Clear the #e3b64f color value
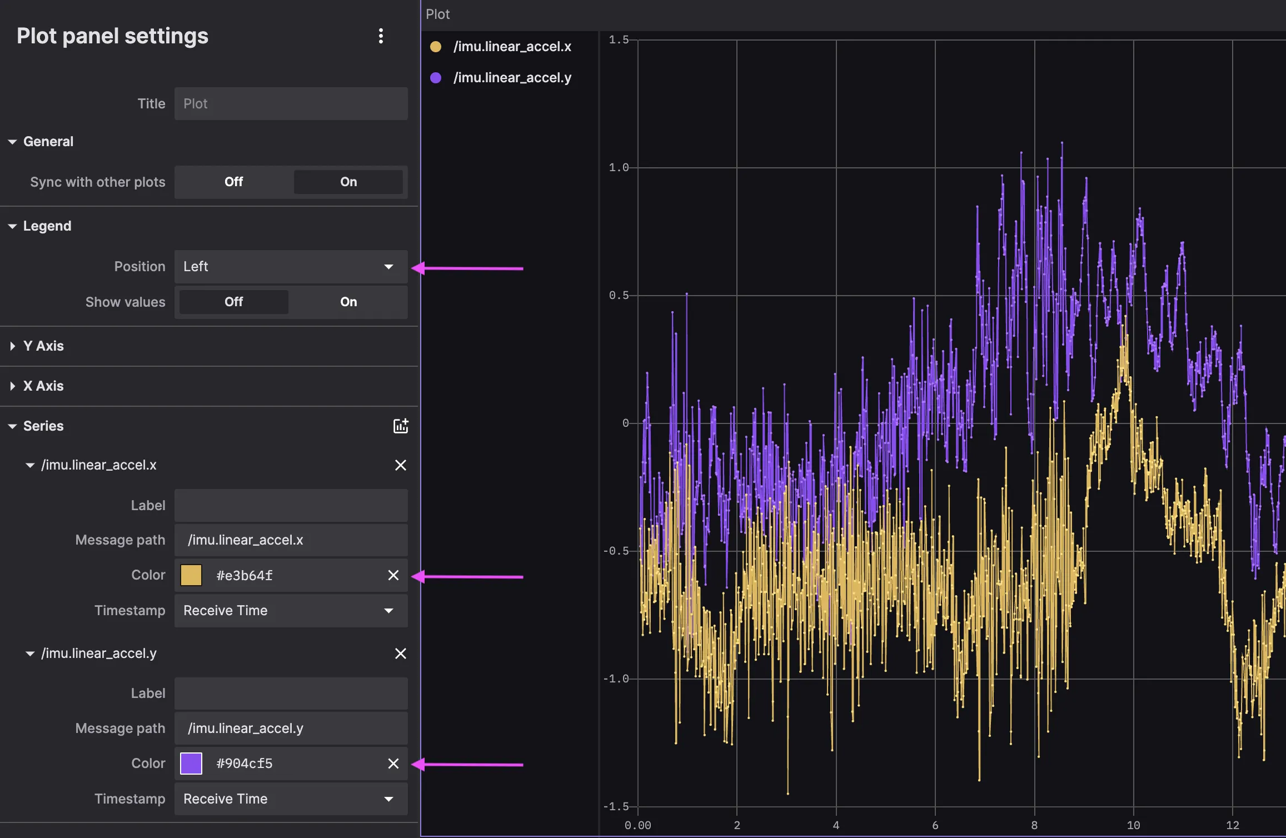Screen dimensions: 1286x838 click(x=393, y=575)
